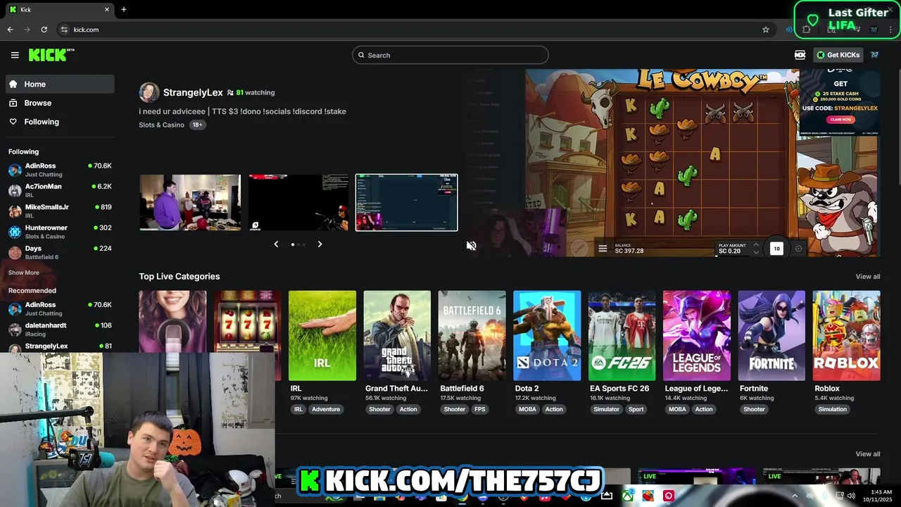901x507 pixels.
Task: Show previous featured streams with left chevron
Action: click(x=276, y=244)
